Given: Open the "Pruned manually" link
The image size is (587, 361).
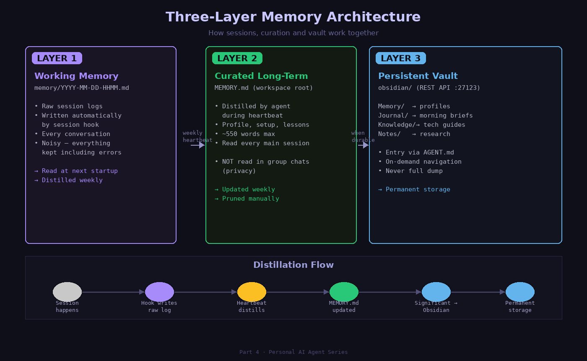Looking at the screenshot, I should pyautogui.click(x=250, y=199).
